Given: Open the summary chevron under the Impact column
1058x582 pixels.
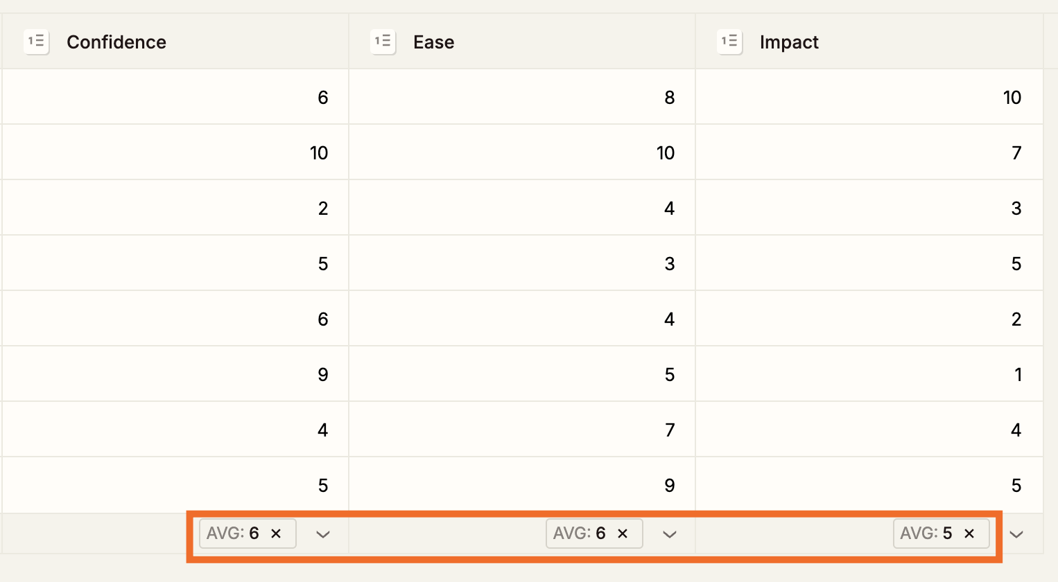Looking at the screenshot, I should [x=1016, y=533].
